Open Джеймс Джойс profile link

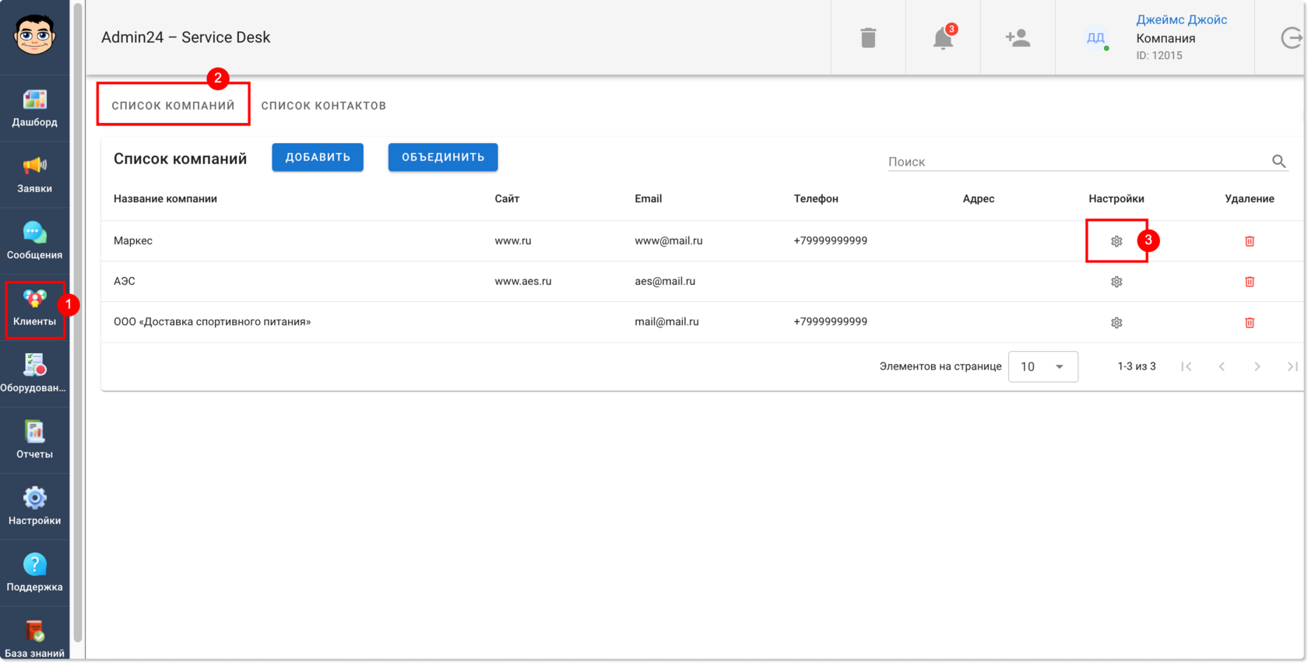coord(1181,19)
